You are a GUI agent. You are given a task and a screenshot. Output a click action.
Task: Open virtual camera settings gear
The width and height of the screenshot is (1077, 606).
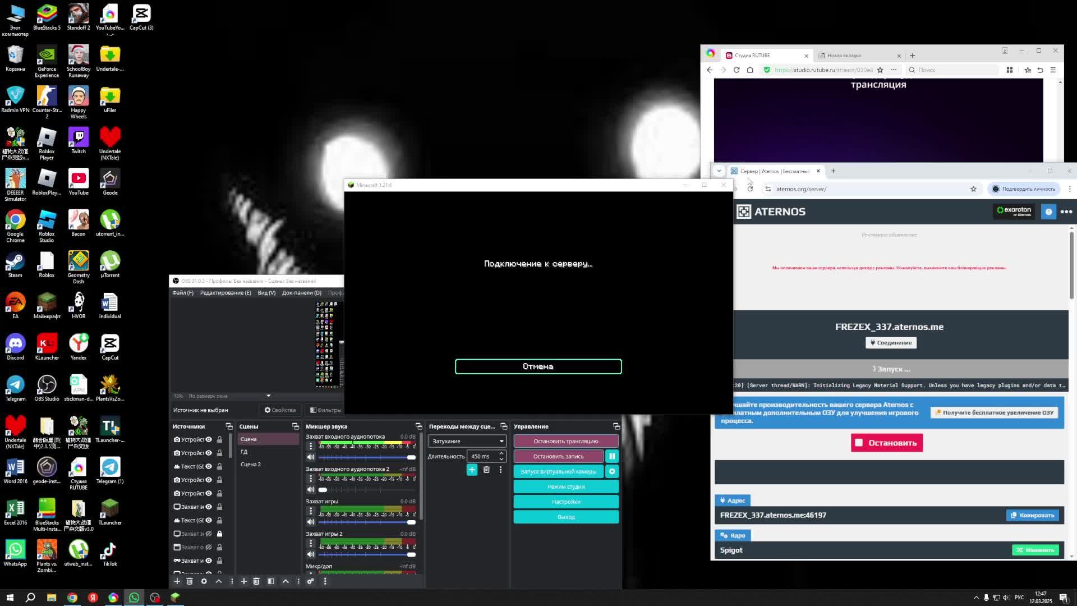click(x=612, y=472)
